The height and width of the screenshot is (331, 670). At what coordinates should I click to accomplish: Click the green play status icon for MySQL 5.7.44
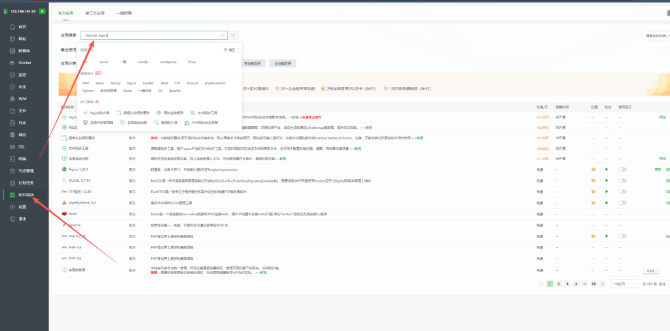[607, 181]
